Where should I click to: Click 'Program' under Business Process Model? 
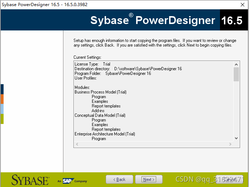(x=99, y=97)
